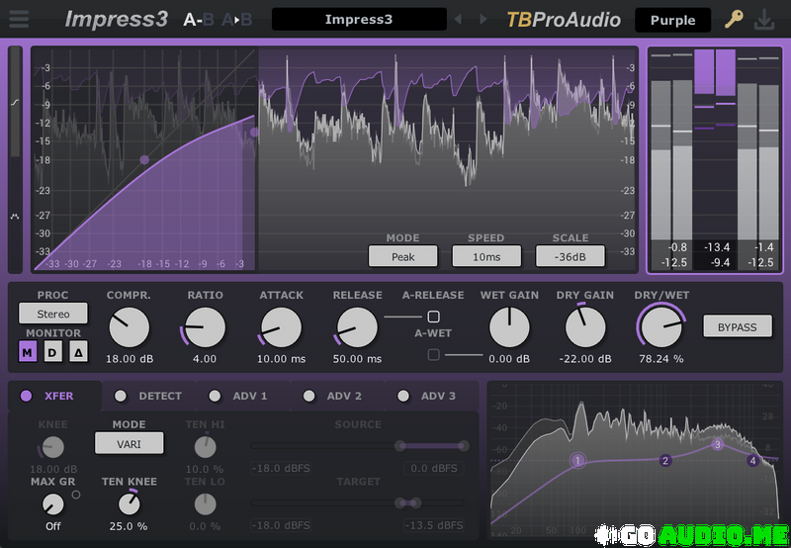Click the 78.24 % dry/wet value
This screenshot has width=791, height=548.
tap(660, 359)
